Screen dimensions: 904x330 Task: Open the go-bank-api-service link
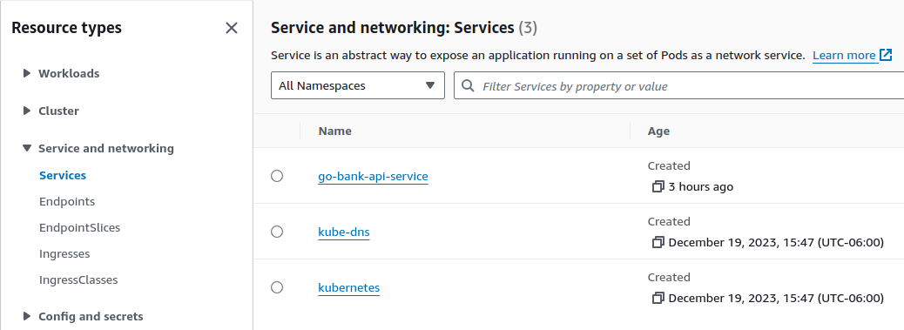click(x=373, y=176)
